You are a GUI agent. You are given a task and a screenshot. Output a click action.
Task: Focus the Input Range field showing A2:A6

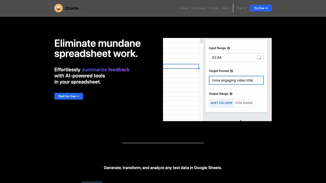click(x=232, y=57)
